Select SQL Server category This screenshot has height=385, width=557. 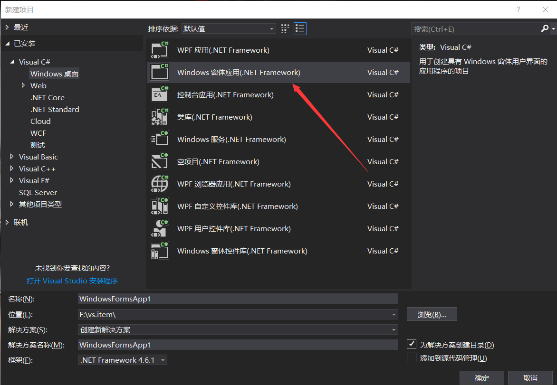click(38, 192)
